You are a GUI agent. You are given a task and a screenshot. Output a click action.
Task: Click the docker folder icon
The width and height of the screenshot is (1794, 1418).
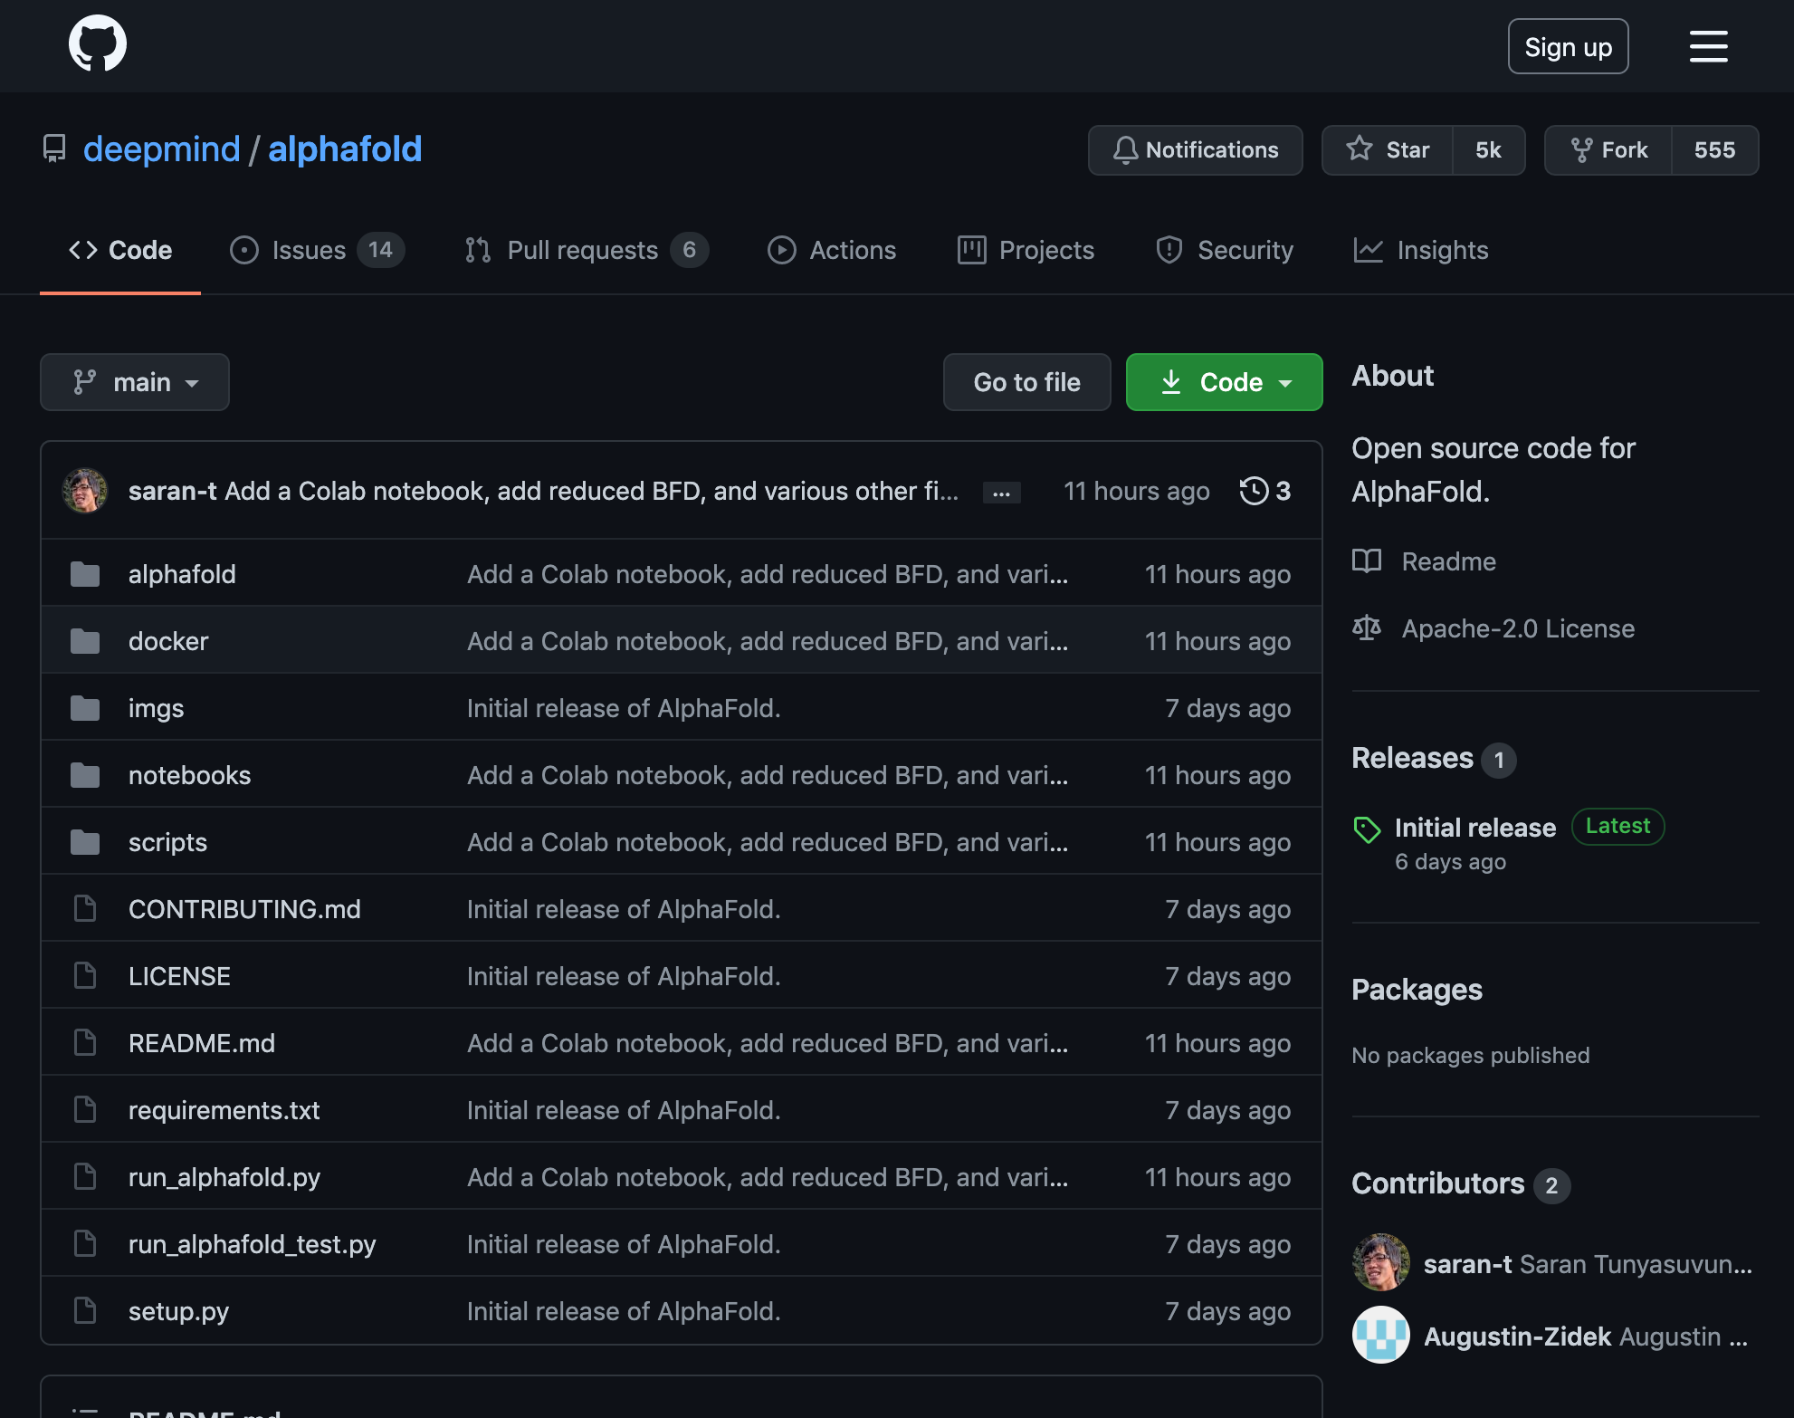85,641
